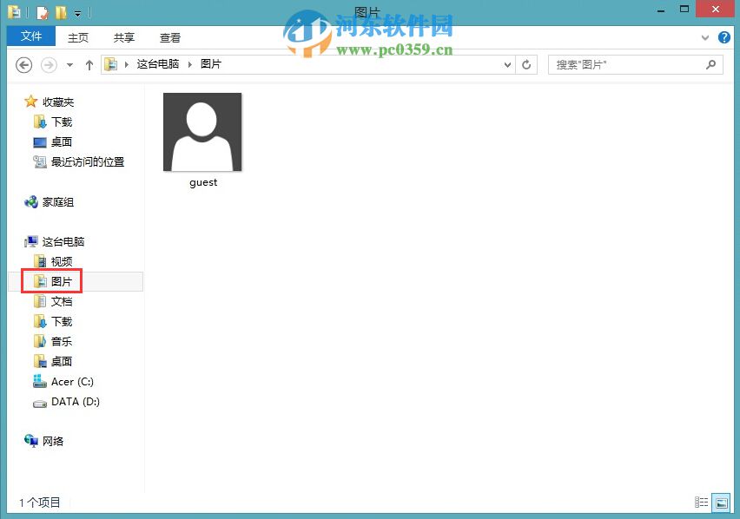
Task: Refresh the folder view with the refresh icon
Action: pos(526,64)
